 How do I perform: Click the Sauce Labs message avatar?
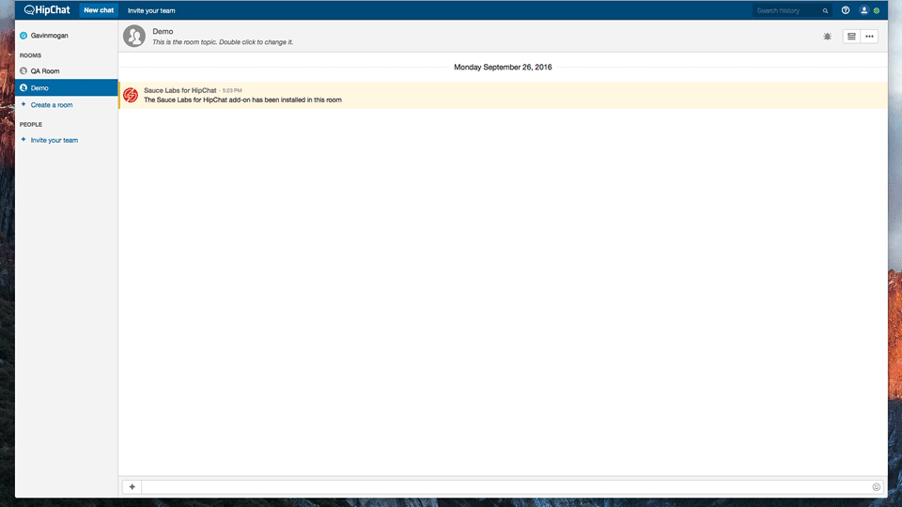click(x=131, y=95)
